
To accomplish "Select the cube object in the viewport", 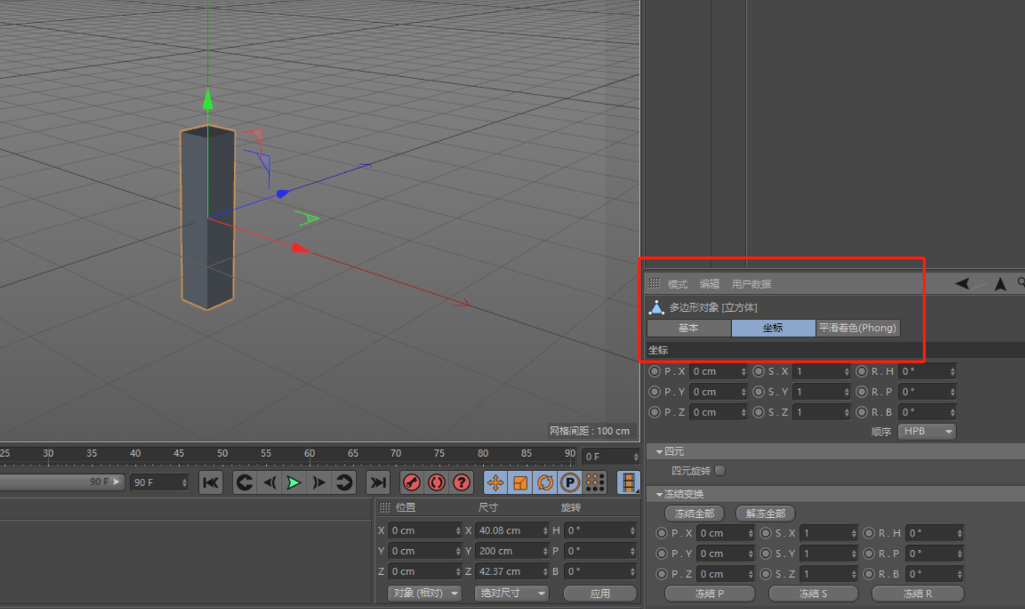I will point(207,217).
